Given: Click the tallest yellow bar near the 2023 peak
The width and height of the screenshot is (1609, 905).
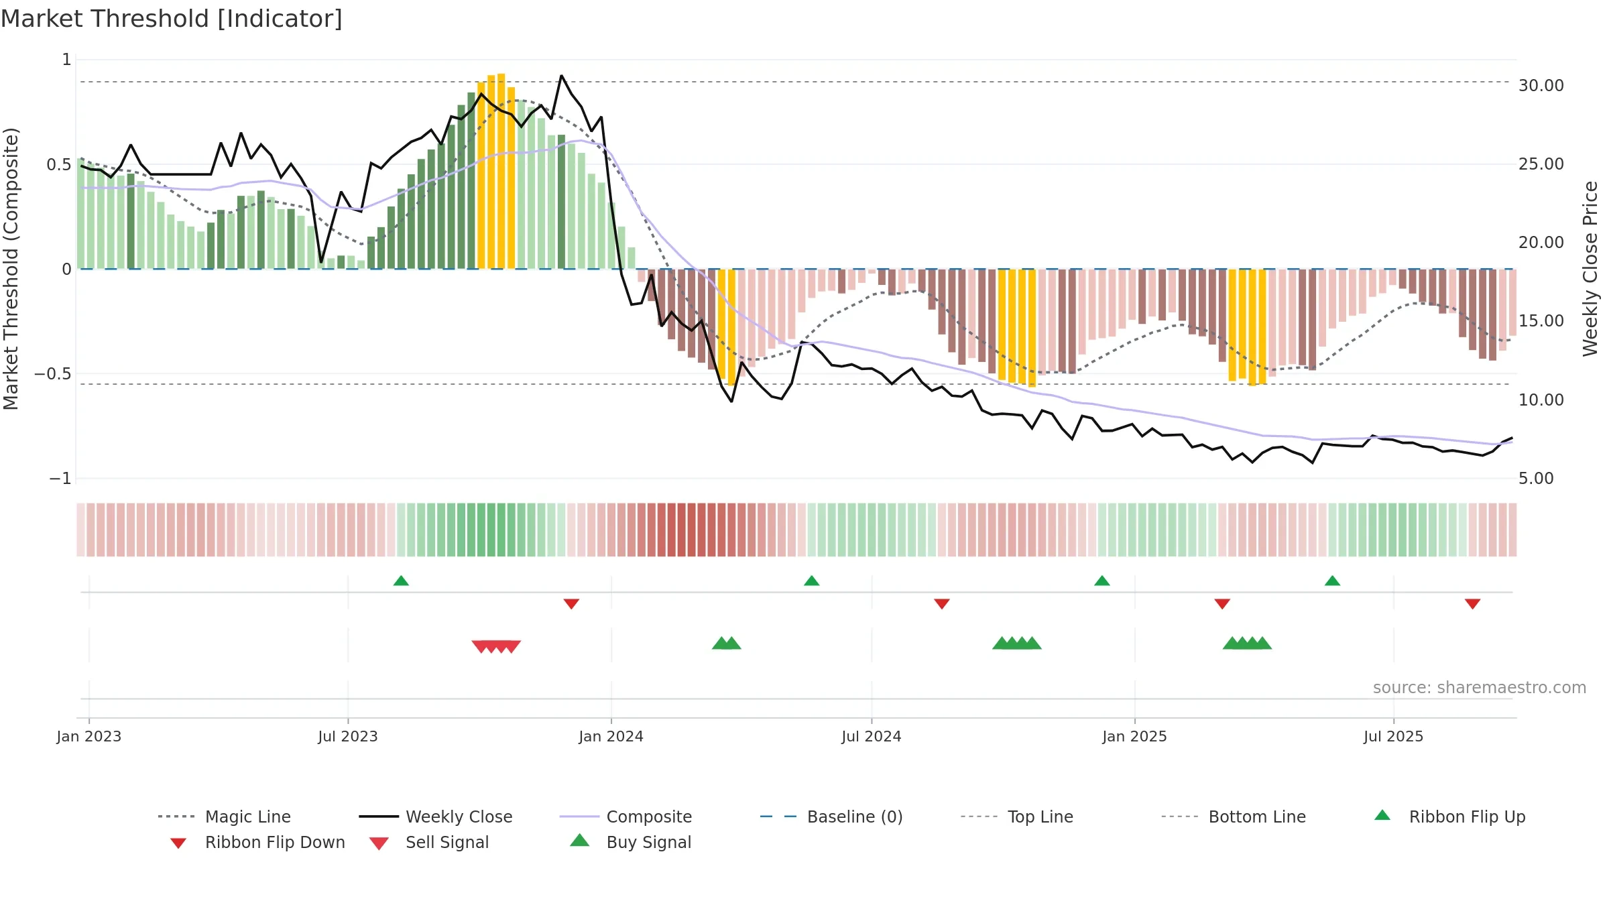Looking at the screenshot, I should tap(501, 171).
